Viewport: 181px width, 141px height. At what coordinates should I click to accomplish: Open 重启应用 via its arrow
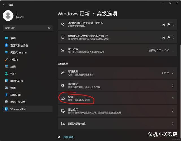173,111
